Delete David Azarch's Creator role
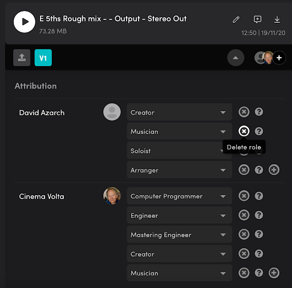Image resolution: width=292 pixels, height=288 pixels. point(244,112)
